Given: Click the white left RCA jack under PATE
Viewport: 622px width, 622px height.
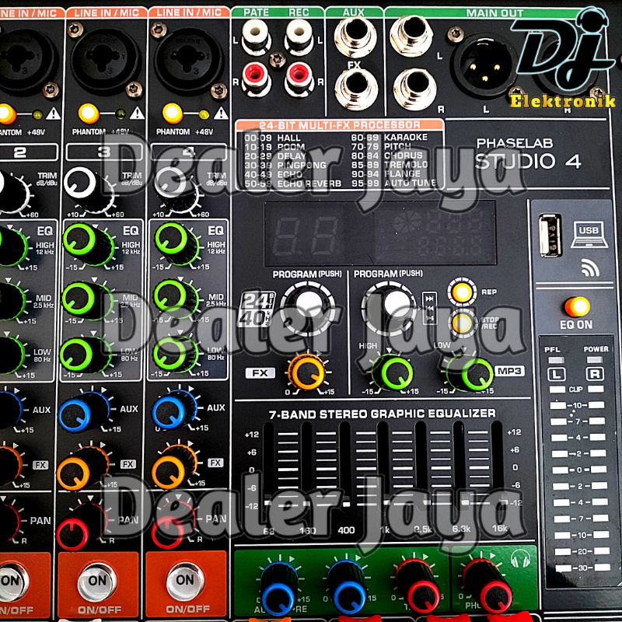Looking at the screenshot, I should point(257,37).
